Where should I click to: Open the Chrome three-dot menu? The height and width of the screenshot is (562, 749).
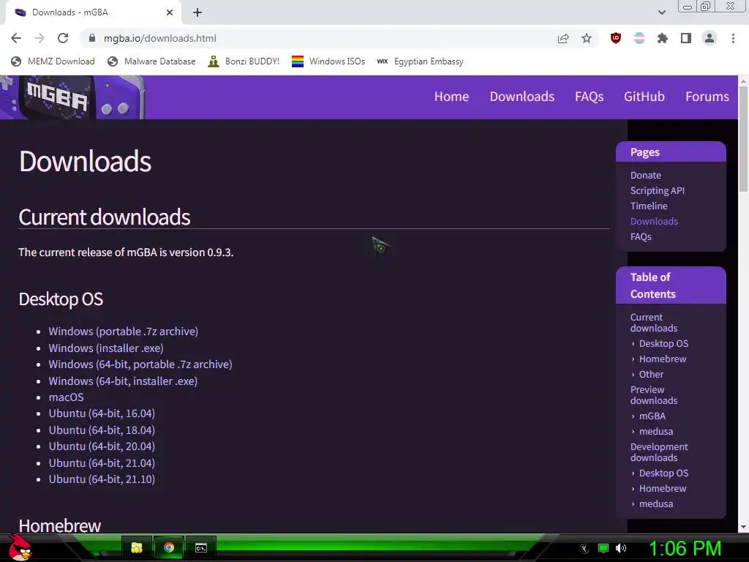coord(733,38)
